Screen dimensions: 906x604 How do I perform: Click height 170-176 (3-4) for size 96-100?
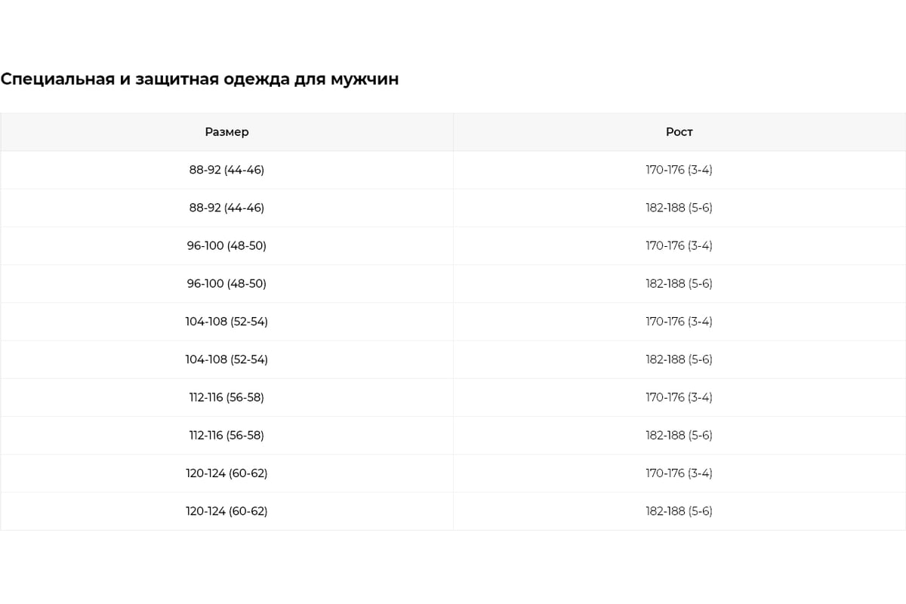pyautogui.click(x=679, y=245)
